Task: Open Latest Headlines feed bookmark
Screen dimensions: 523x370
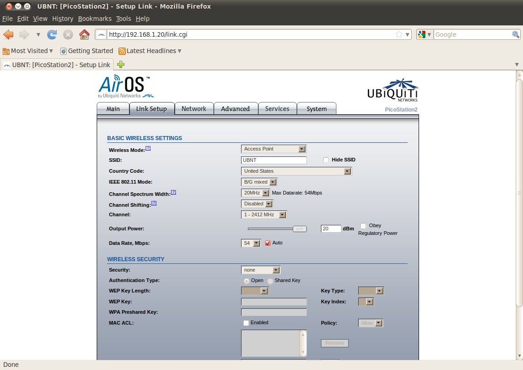Action: click(x=150, y=51)
